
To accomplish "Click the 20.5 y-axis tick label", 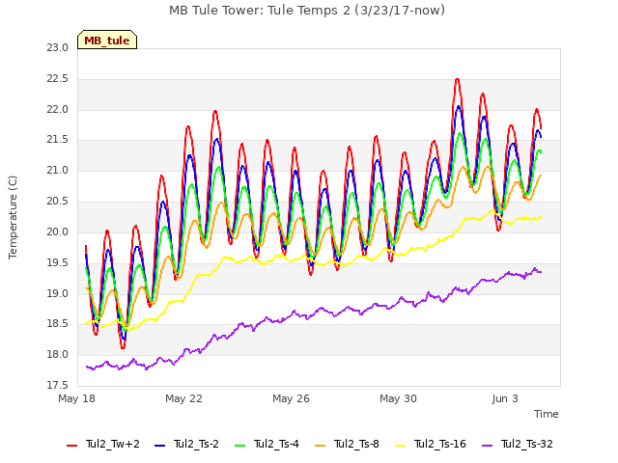I will (x=58, y=202).
